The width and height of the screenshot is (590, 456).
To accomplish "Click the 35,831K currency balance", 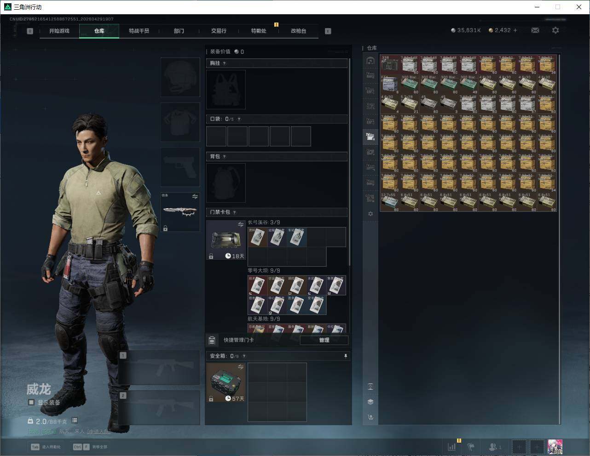I will click(466, 30).
